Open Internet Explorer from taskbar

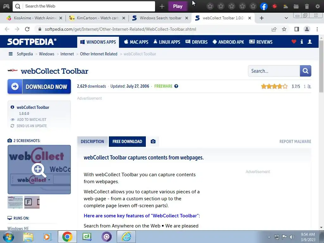pyautogui.click(x=126, y=237)
